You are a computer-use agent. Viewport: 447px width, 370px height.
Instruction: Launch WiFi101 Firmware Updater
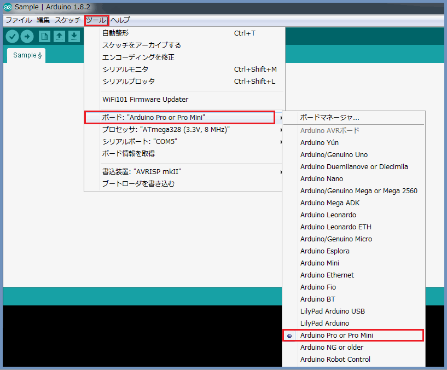[x=184, y=100]
